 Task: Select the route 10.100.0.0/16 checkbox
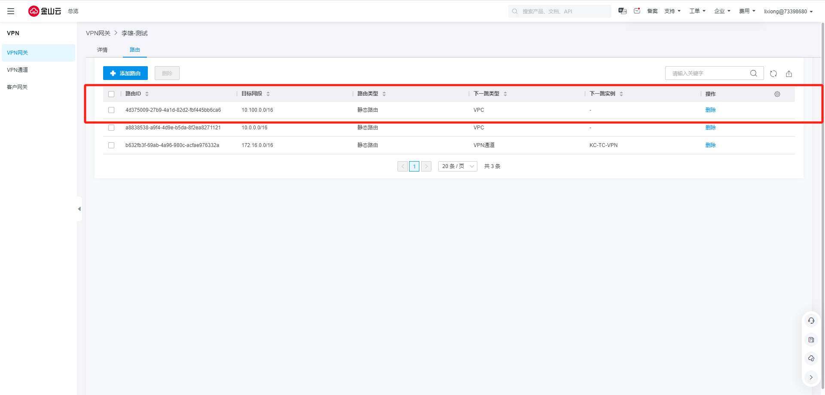tap(111, 110)
